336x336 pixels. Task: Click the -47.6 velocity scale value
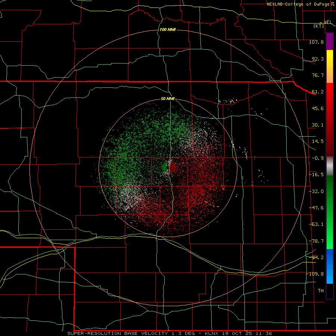(x=316, y=208)
